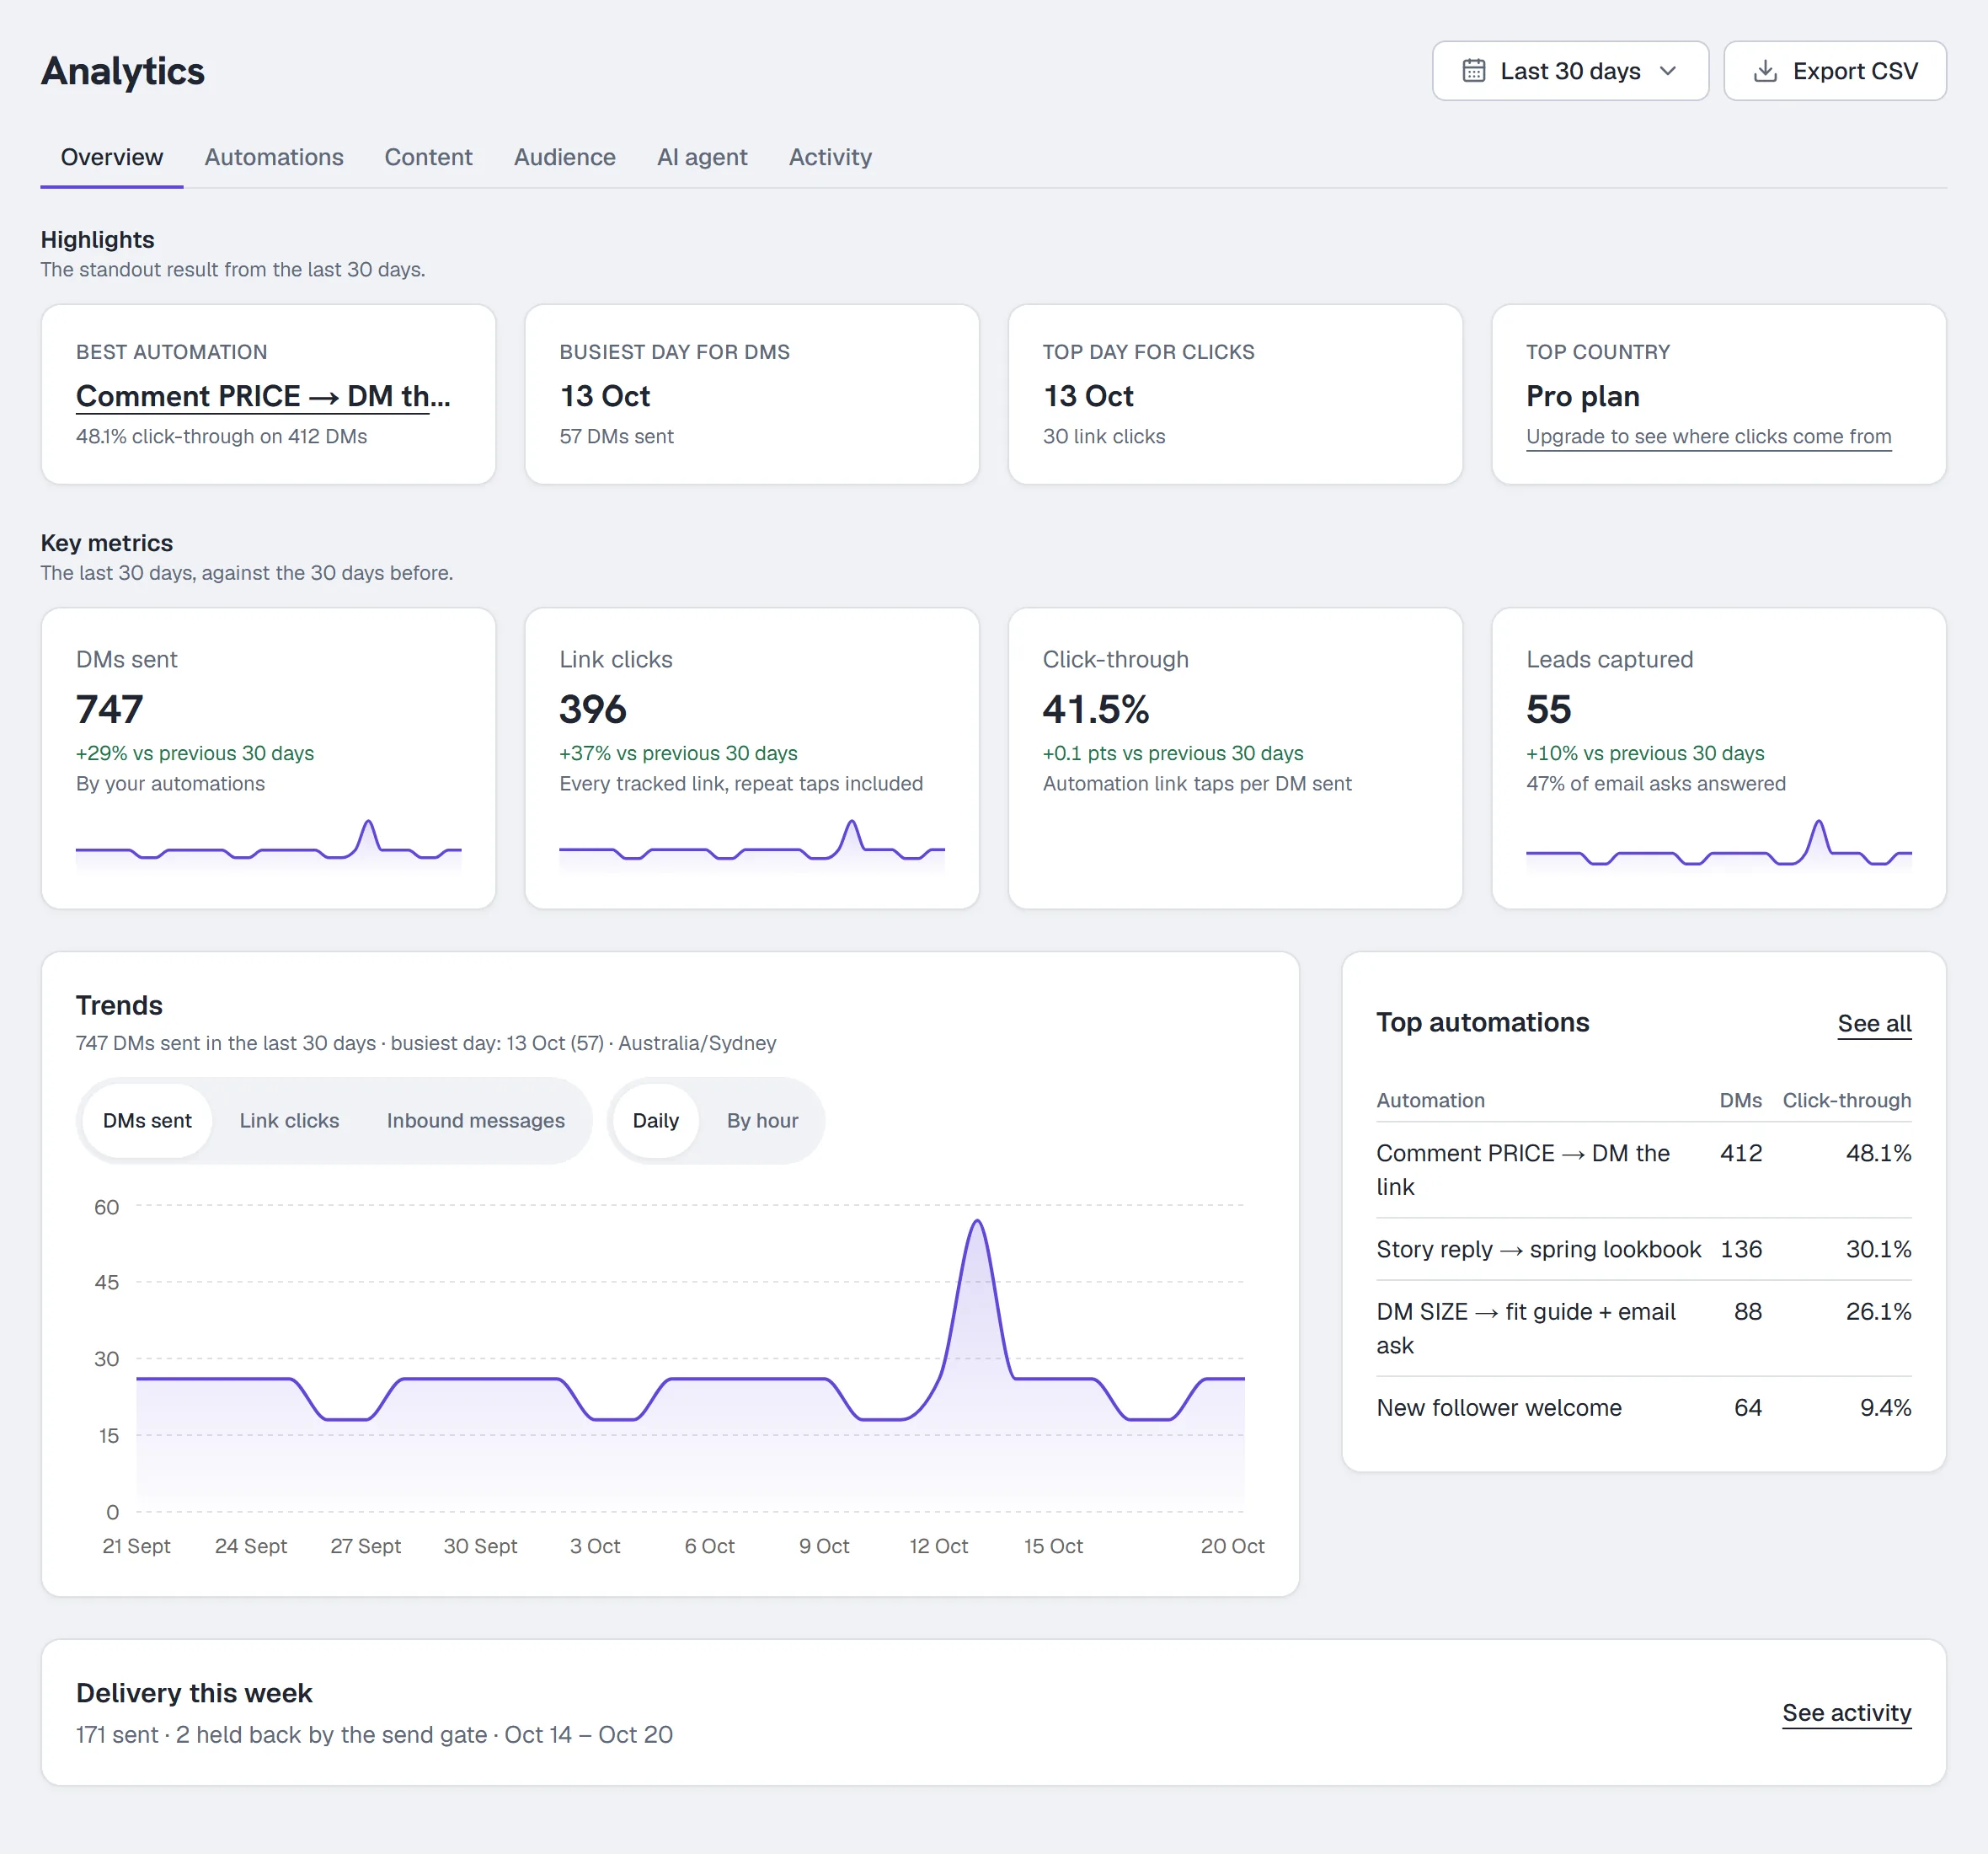The width and height of the screenshot is (1988, 1854).
Task: Set trends view to Daily
Action: point(656,1121)
